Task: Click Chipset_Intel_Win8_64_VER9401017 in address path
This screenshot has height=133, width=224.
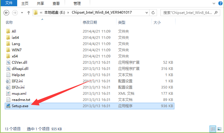Action: click(x=102, y=12)
